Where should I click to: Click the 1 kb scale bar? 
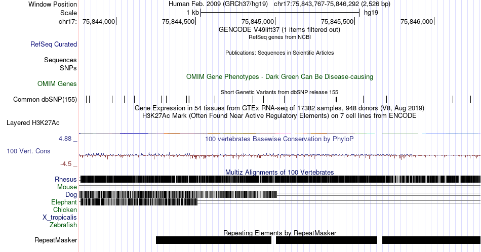280,13
